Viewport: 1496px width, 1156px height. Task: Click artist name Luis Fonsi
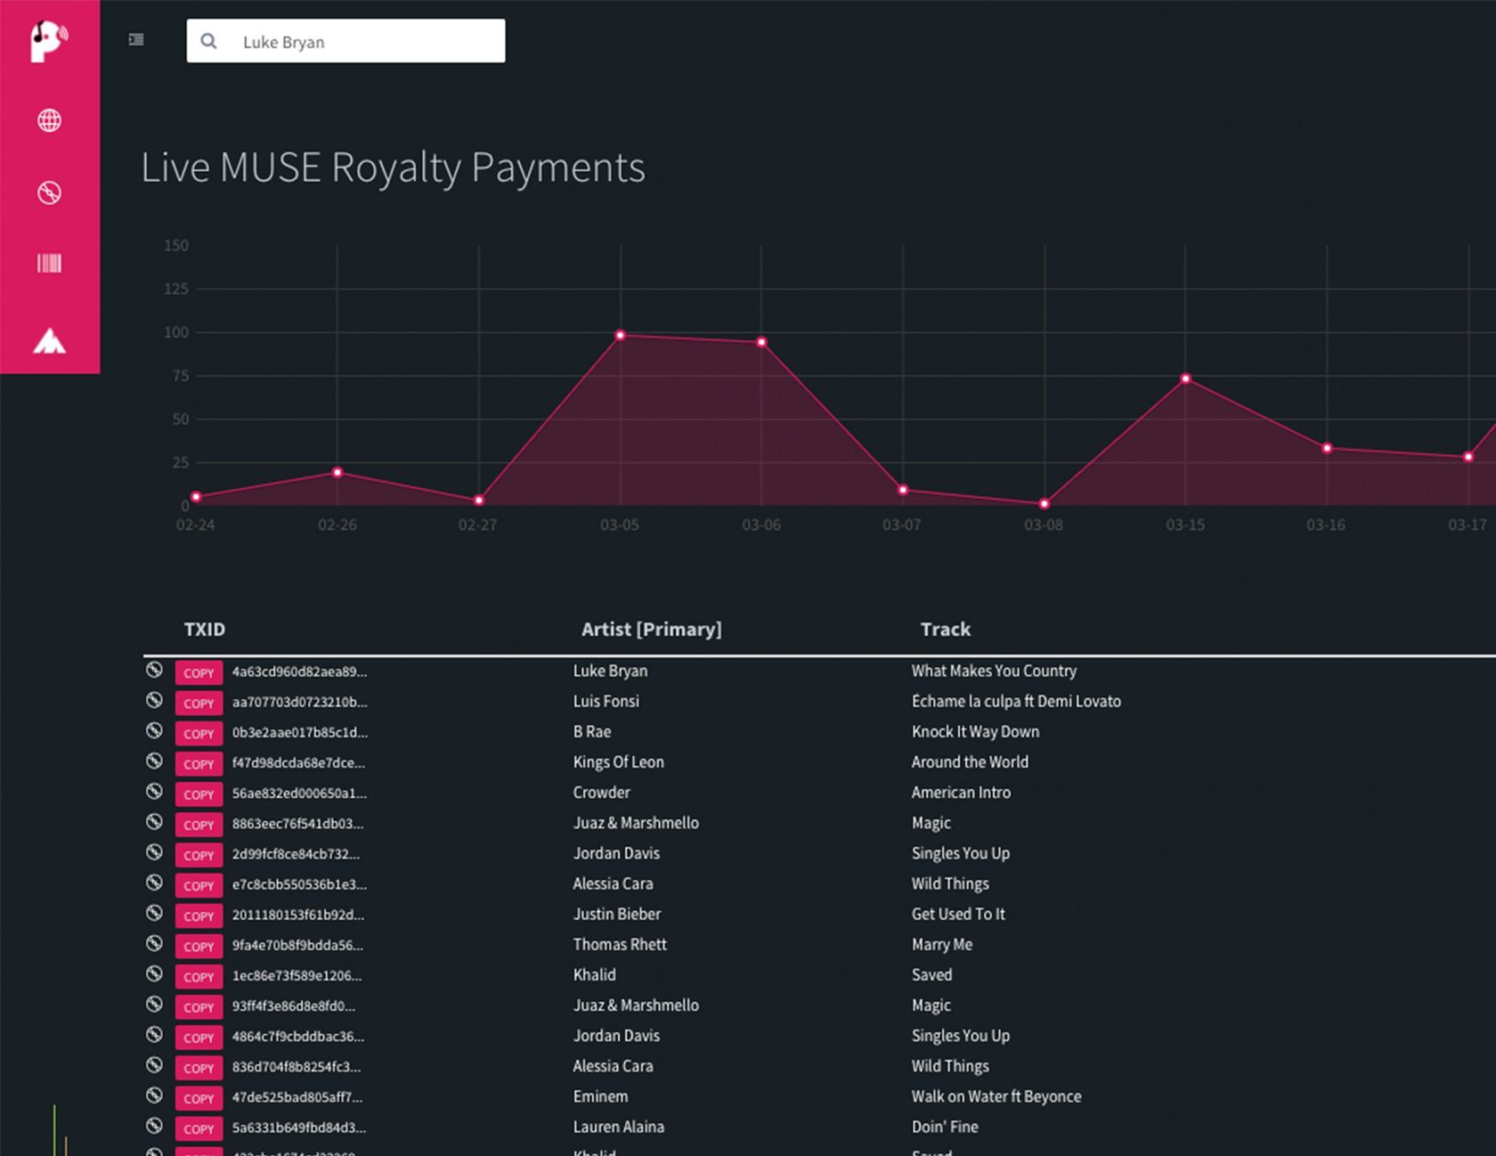pyautogui.click(x=606, y=701)
